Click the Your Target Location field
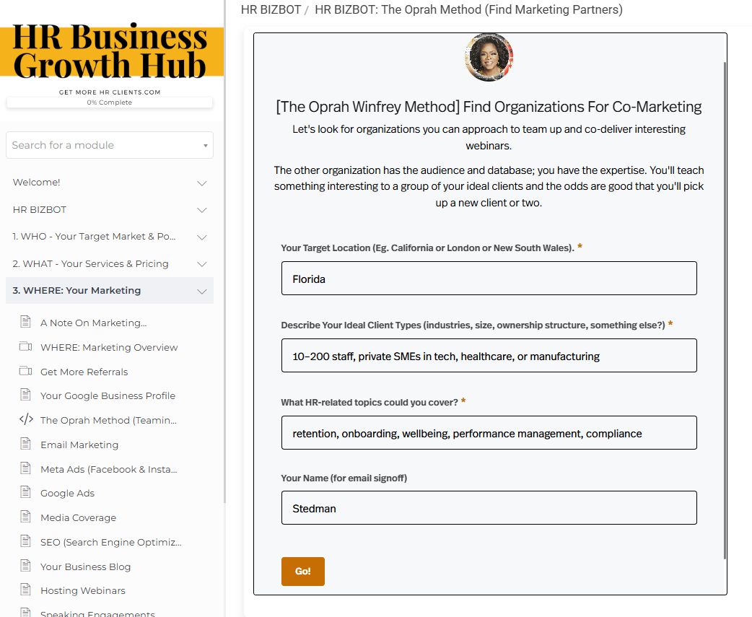Image resolution: width=752 pixels, height=617 pixels. coord(489,279)
